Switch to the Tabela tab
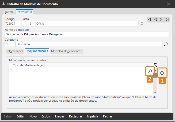The height and width of the screenshot is (122, 175). coord(9,12)
